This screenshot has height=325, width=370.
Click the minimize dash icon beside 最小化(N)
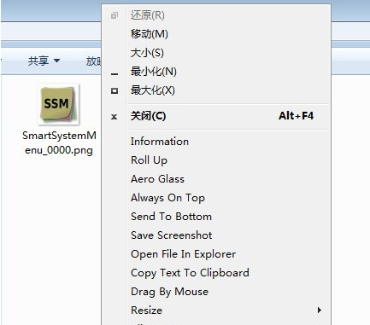point(115,74)
